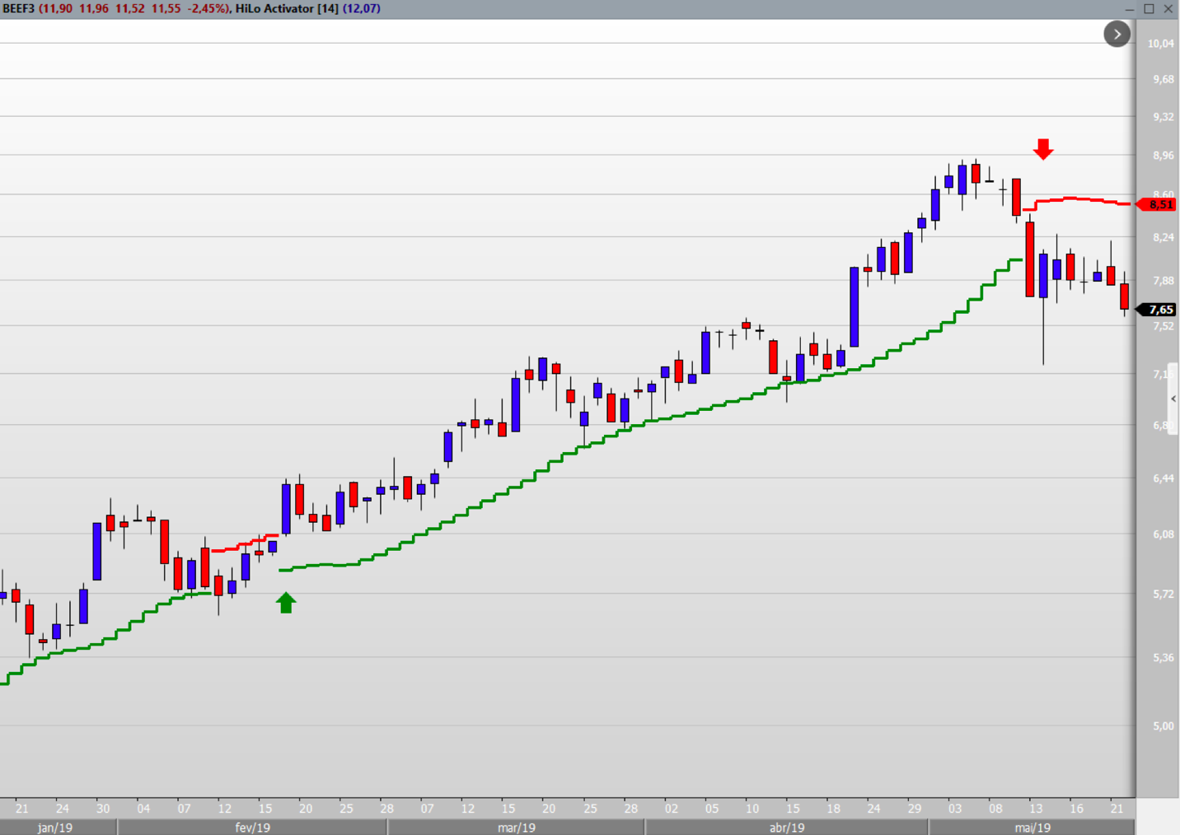This screenshot has height=835, width=1180.
Task: Minimize the chart window
Action: (1130, 8)
